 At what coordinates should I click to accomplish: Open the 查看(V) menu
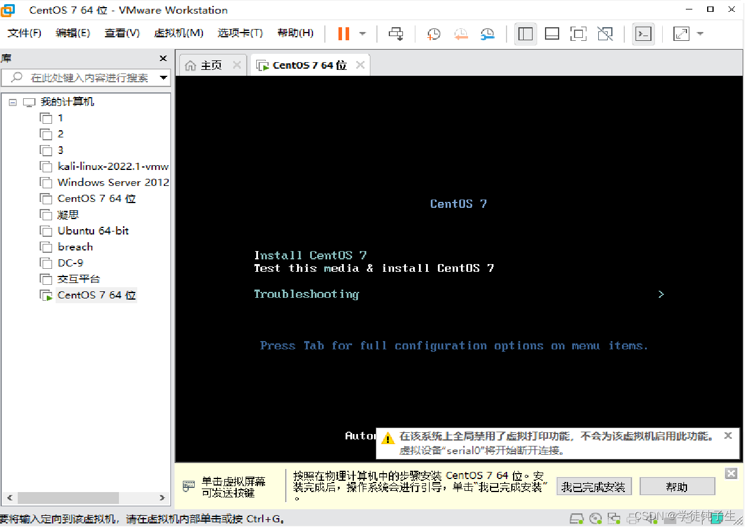tap(122, 33)
